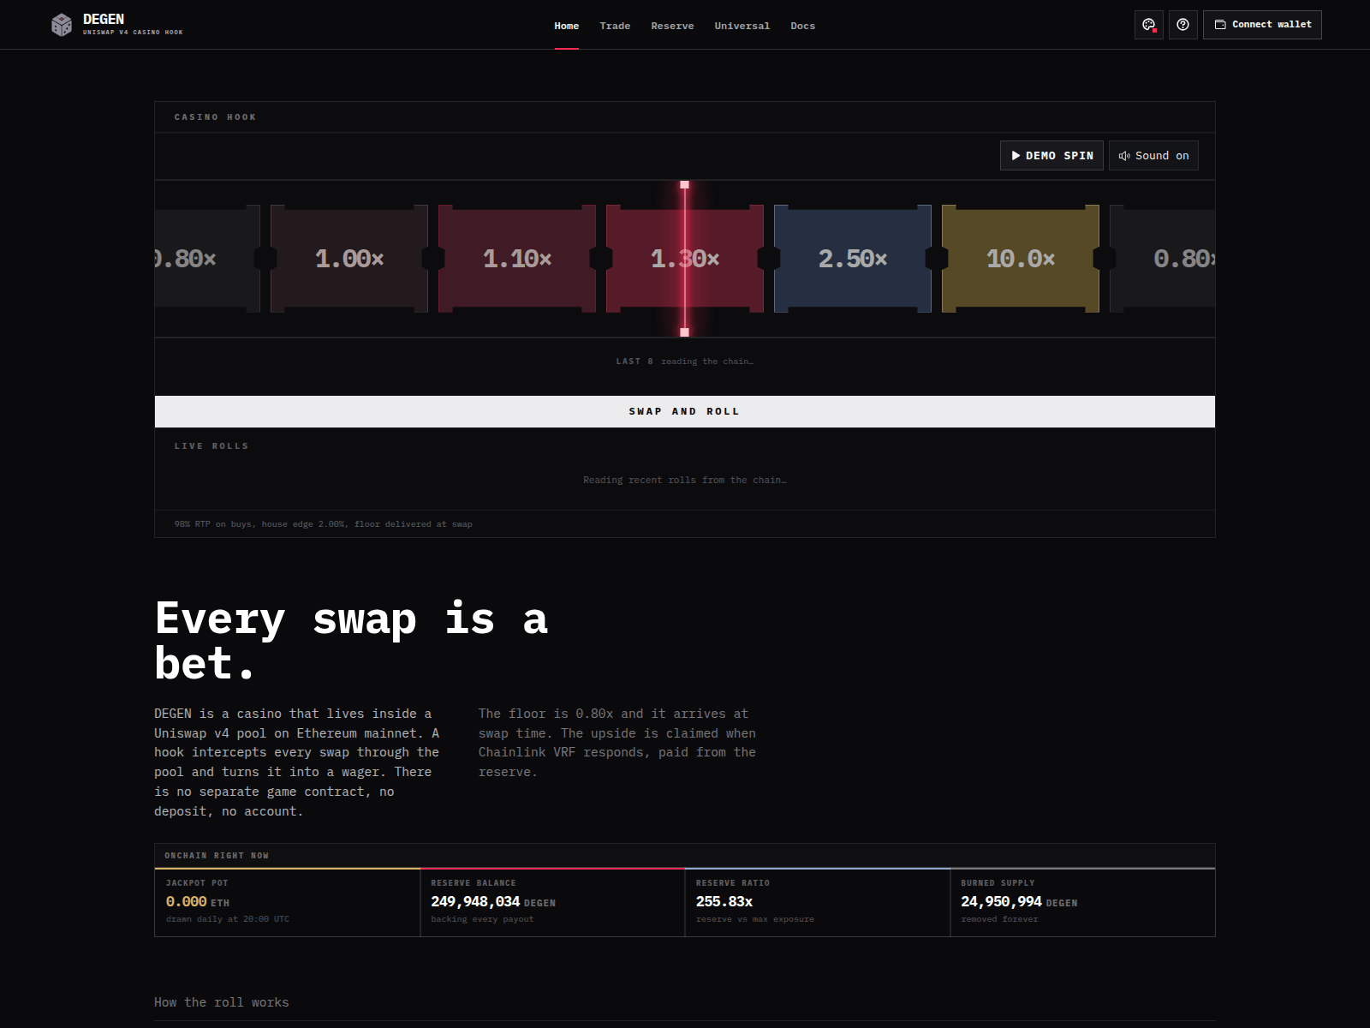Click 'reserve vs max exposure' caption
This screenshot has width=1370, height=1028.
click(x=755, y=919)
